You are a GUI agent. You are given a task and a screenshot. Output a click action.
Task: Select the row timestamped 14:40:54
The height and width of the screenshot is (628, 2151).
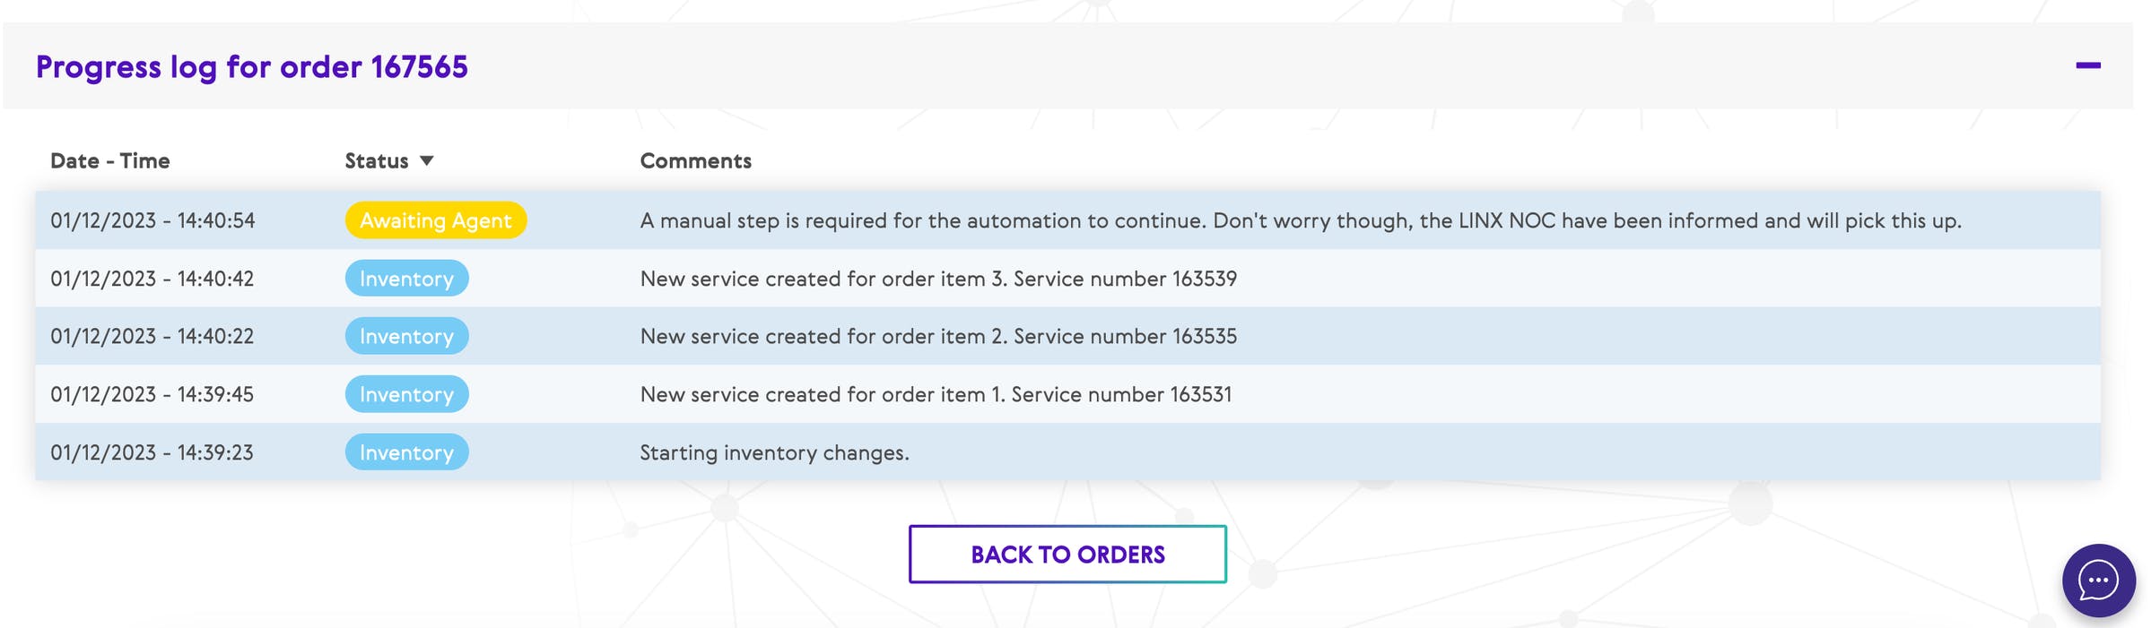point(152,220)
